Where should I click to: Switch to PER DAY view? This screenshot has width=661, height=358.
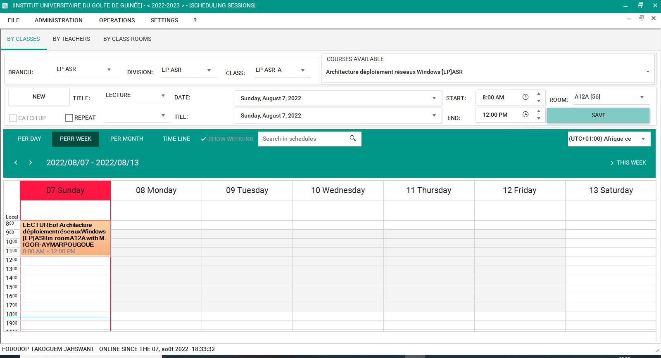29,139
